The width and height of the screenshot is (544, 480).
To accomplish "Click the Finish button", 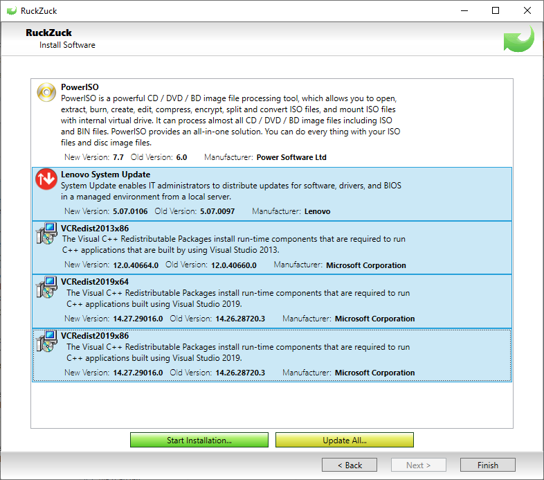I will pos(488,465).
